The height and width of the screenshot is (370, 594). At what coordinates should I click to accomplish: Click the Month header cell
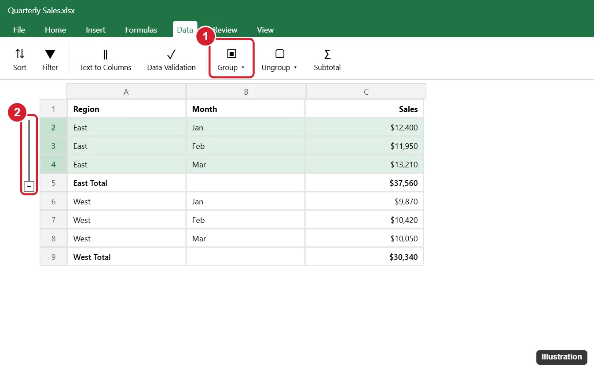pyautogui.click(x=246, y=109)
